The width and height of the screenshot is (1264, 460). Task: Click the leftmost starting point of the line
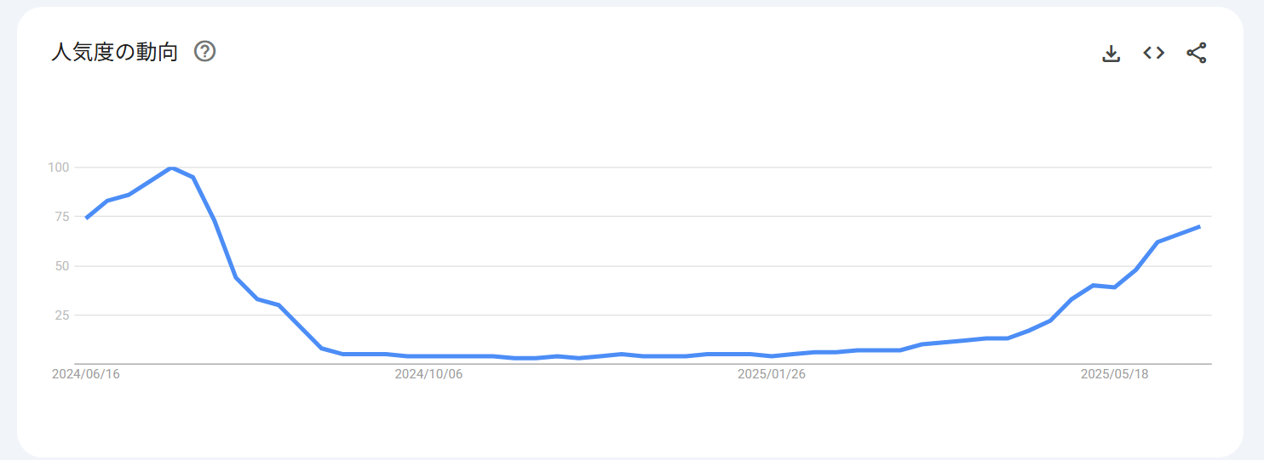87,218
